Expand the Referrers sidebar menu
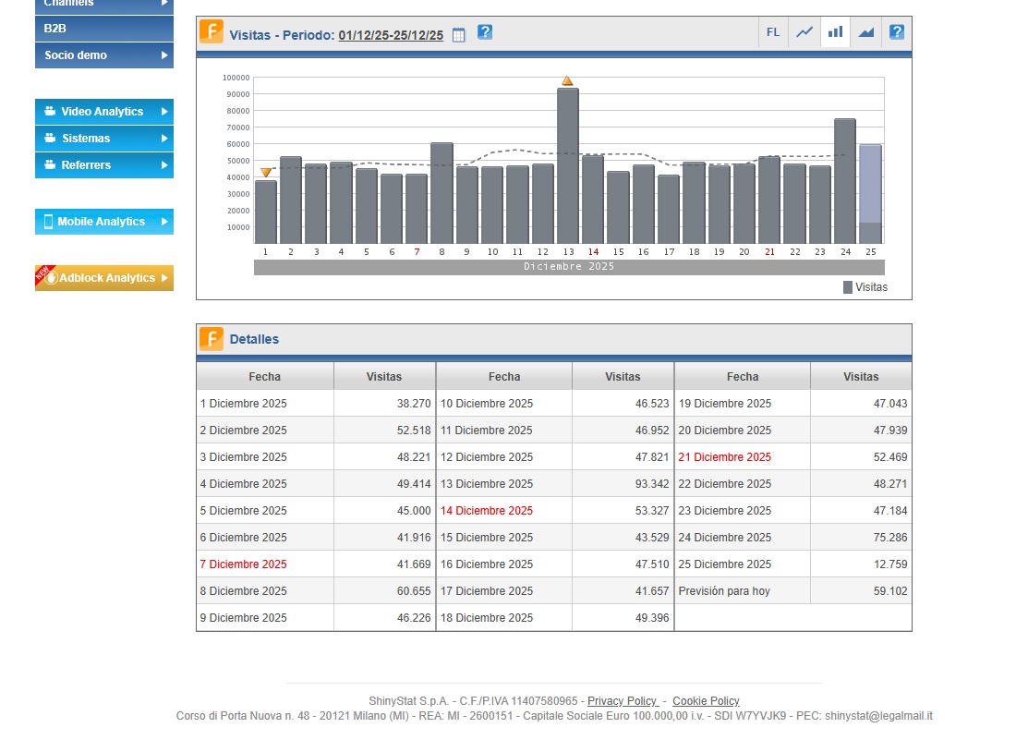Screen dimensions: 1016x752 pos(103,165)
